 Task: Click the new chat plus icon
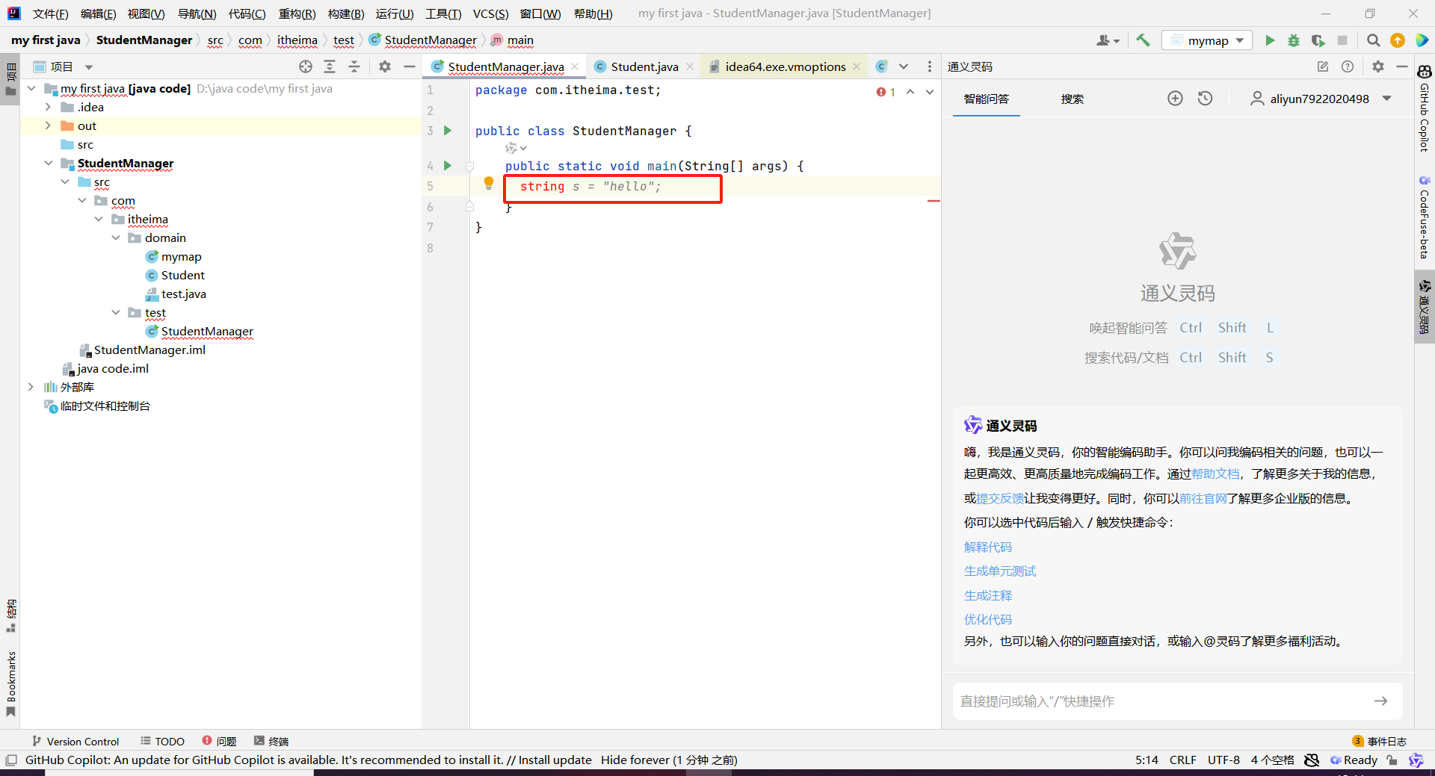pos(1175,99)
